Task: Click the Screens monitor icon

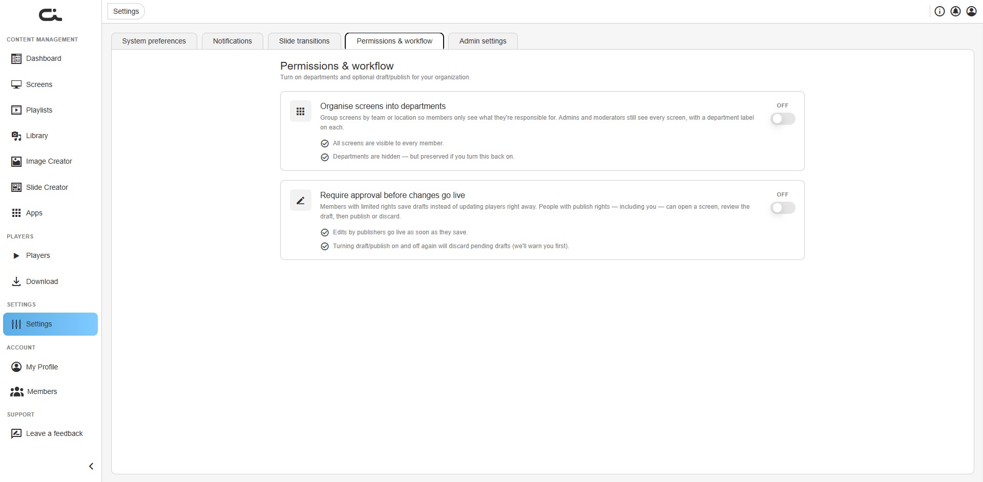Action: point(16,84)
